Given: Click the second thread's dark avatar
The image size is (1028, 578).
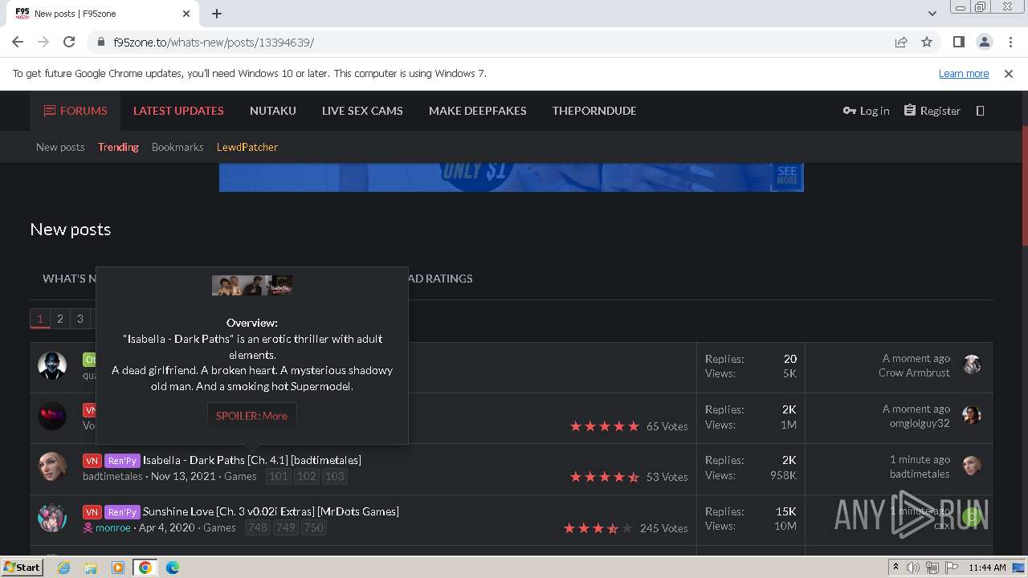Looking at the screenshot, I should click(x=52, y=416).
